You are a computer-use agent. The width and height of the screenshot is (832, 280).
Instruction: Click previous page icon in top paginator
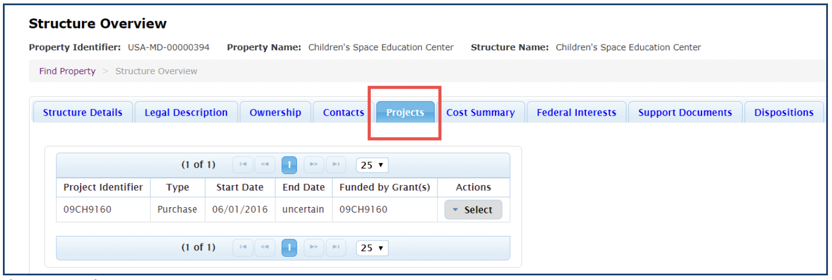265,165
